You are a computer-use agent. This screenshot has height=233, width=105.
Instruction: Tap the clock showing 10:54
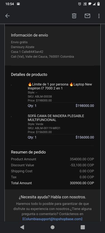(10, 4)
